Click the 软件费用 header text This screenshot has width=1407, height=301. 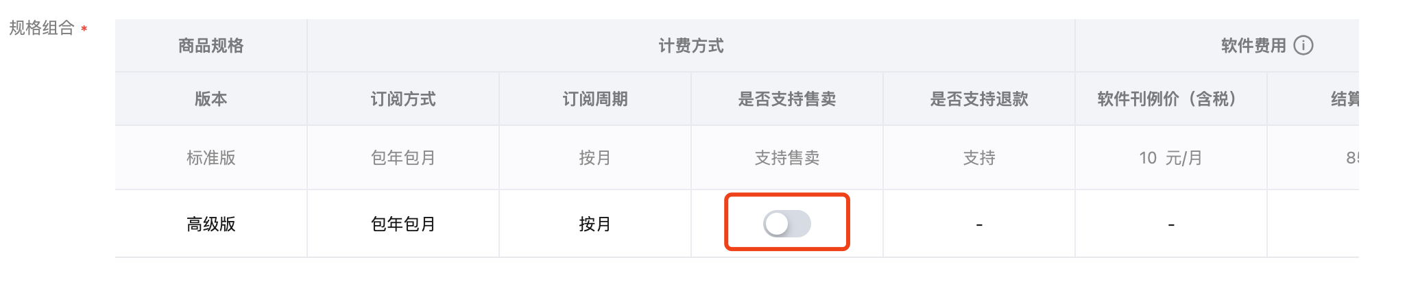[1253, 46]
